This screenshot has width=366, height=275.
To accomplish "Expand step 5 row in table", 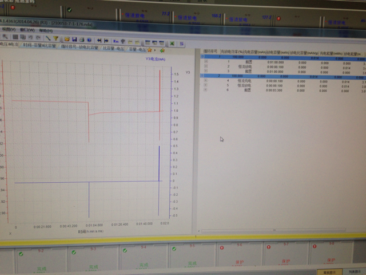I will point(205,85).
